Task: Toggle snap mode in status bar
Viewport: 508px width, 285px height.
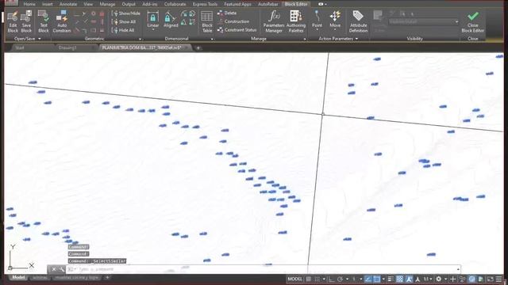Action: [317, 279]
